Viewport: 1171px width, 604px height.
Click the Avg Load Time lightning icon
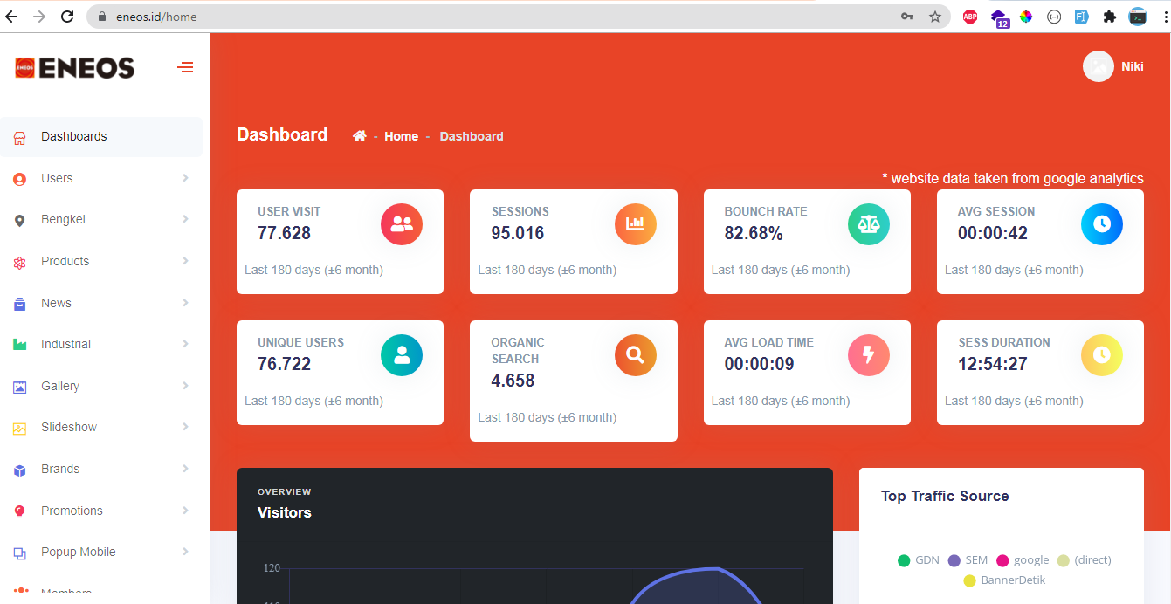click(x=869, y=355)
